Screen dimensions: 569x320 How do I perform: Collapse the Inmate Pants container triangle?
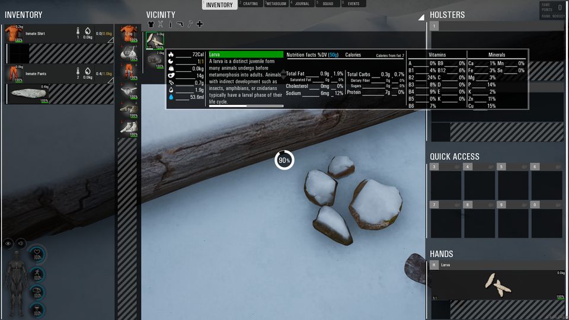(x=111, y=80)
